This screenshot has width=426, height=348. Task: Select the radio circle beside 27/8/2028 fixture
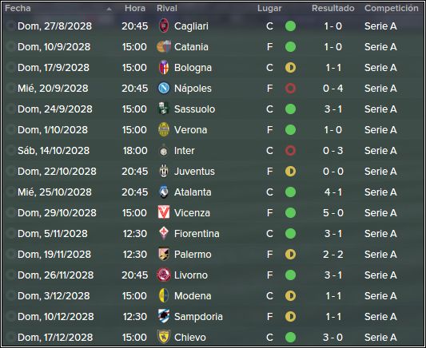click(10, 26)
